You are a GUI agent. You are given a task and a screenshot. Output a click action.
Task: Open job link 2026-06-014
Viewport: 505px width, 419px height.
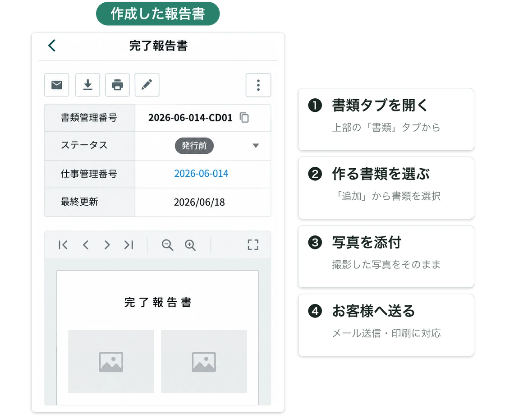pos(201,174)
